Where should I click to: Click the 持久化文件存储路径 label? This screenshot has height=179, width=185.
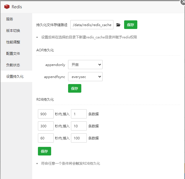[x=52, y=25]
